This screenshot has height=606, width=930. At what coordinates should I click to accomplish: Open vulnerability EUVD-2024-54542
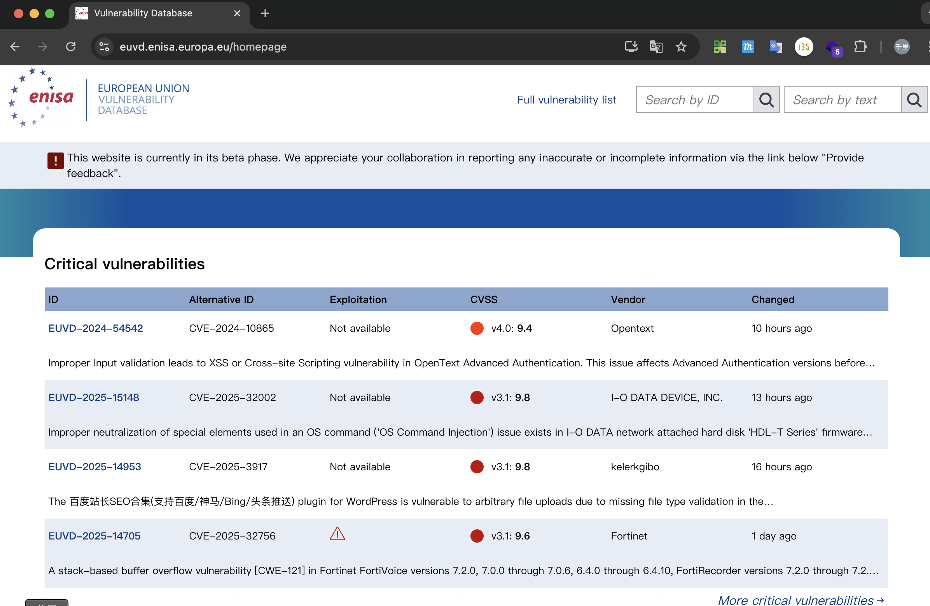pyautogui.click(x=95, y=328)
